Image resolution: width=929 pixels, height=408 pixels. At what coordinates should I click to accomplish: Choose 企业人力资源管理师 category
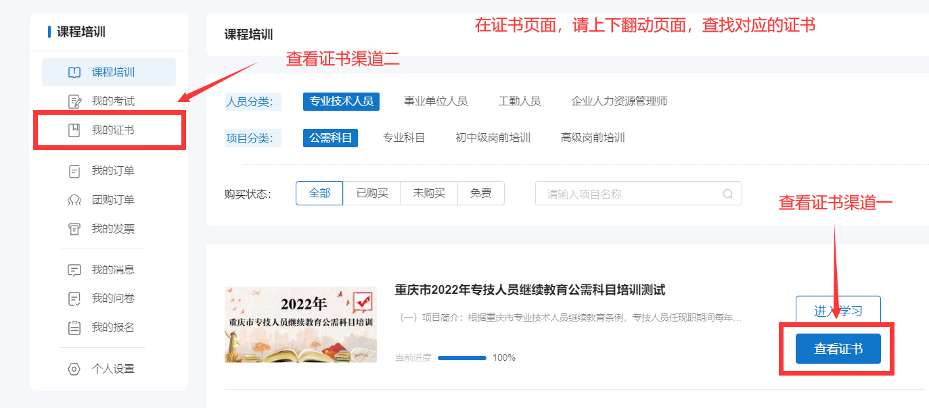620,101
